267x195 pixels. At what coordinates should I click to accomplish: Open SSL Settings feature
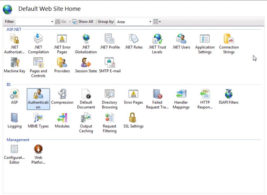(x=133, y=121)
